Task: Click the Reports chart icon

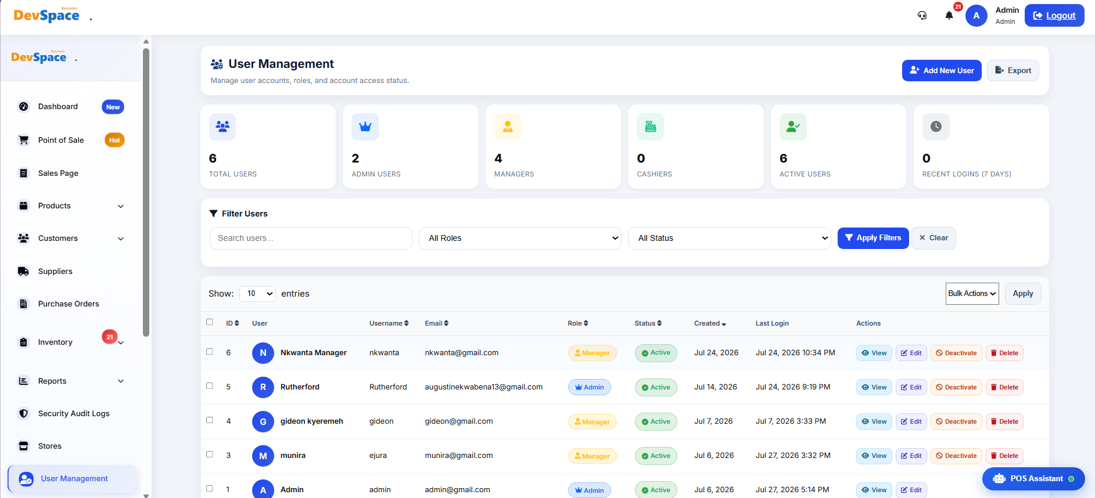Action: pyautogui.click(x=24, y=381)
